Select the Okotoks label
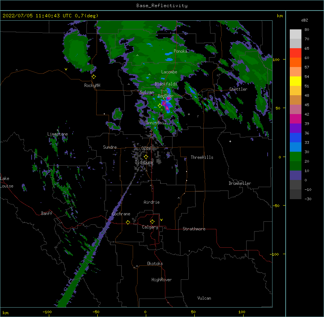The image size is (324, 317). coord(155,264)
